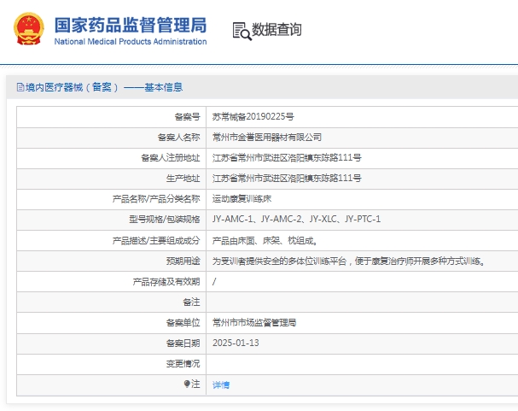Click the national emblem logo
This screenshot has width=518, height=411.
click(29, 29)
